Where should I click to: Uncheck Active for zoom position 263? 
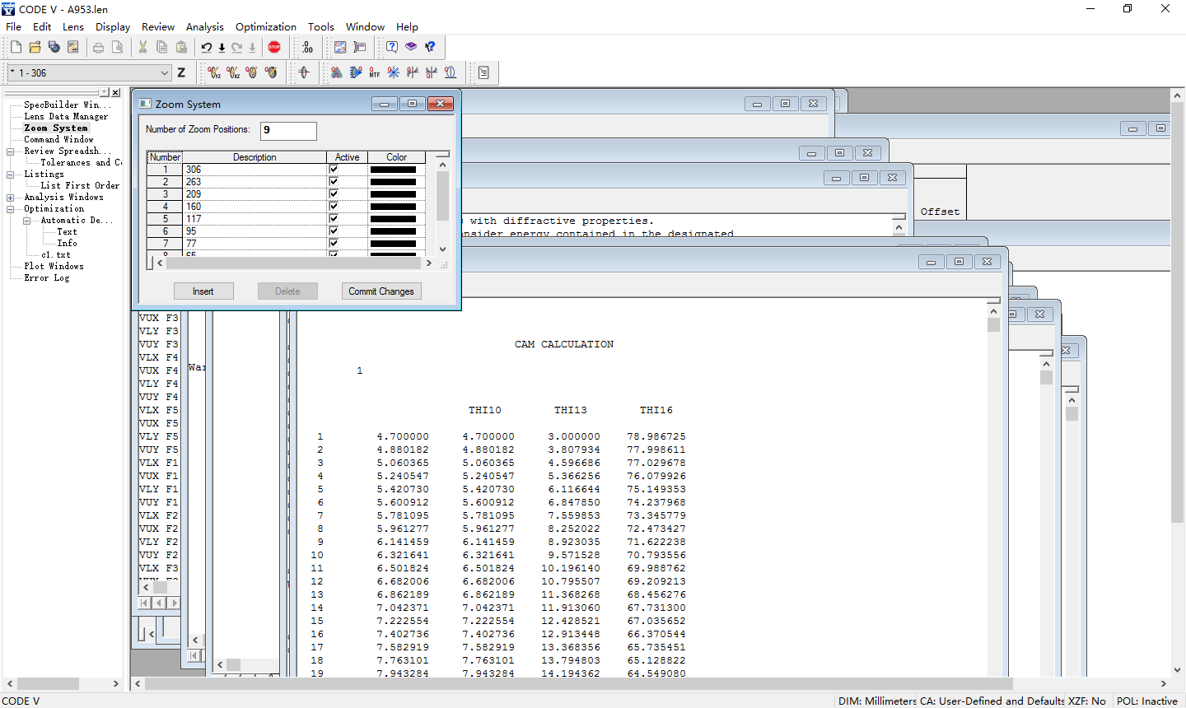point(334,182)
